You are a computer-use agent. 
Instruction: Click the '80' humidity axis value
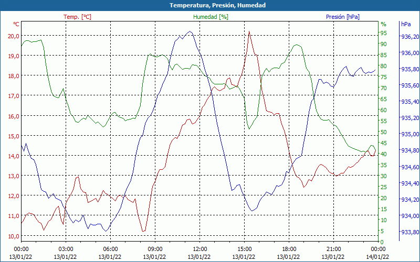[384, 66]
